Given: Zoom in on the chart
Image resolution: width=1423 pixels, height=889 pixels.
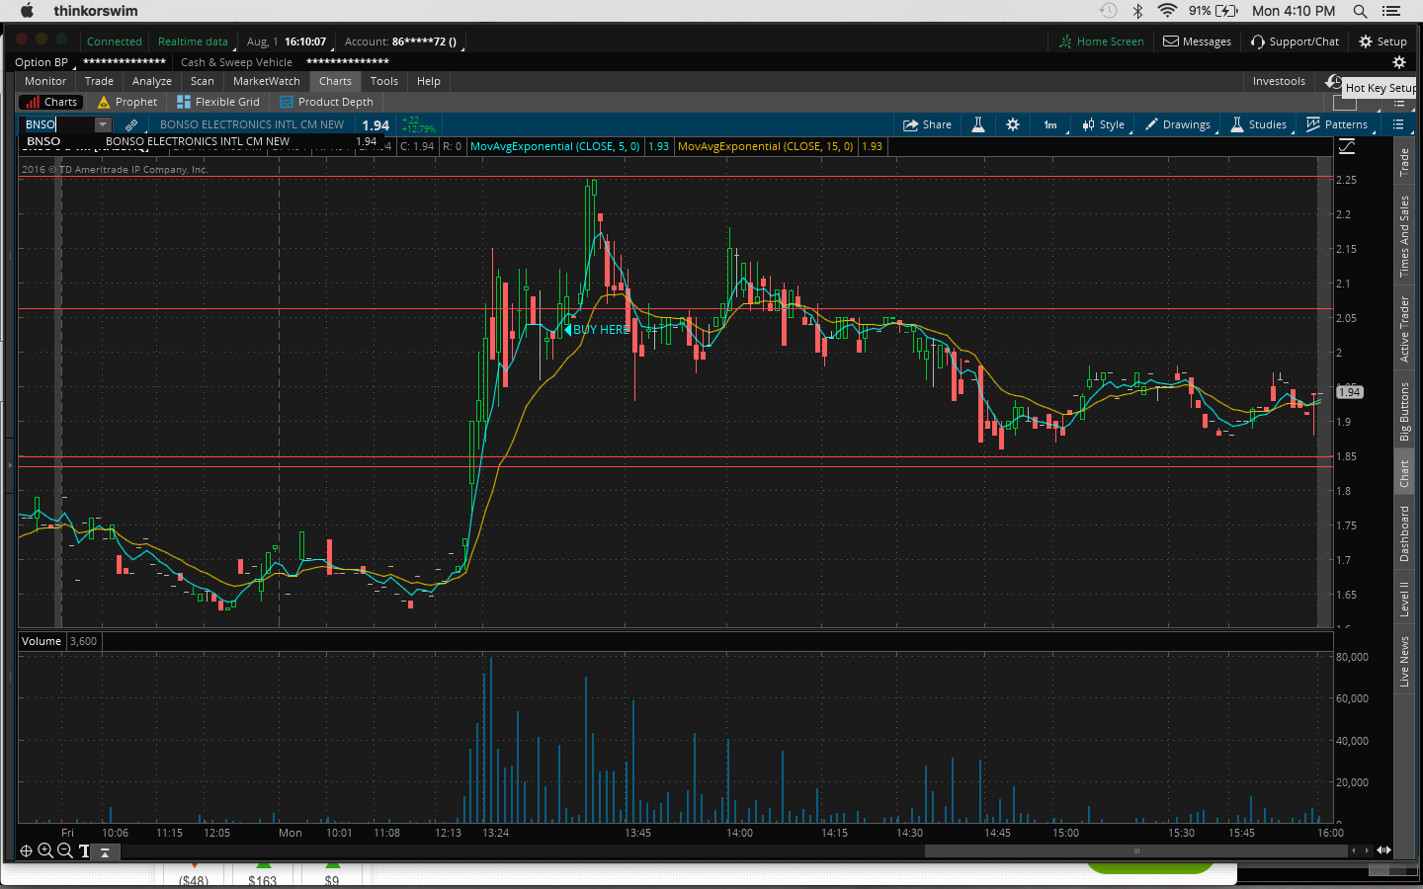Looking at the screenshot, I should [45, 850].
